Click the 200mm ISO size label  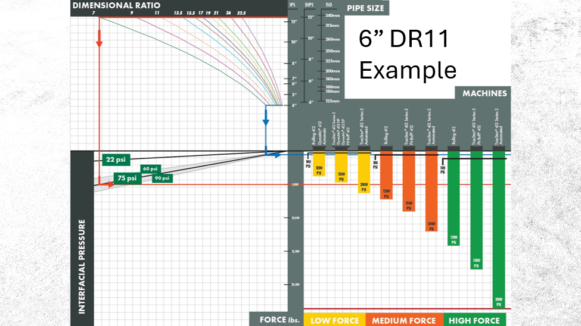point(333,71)
